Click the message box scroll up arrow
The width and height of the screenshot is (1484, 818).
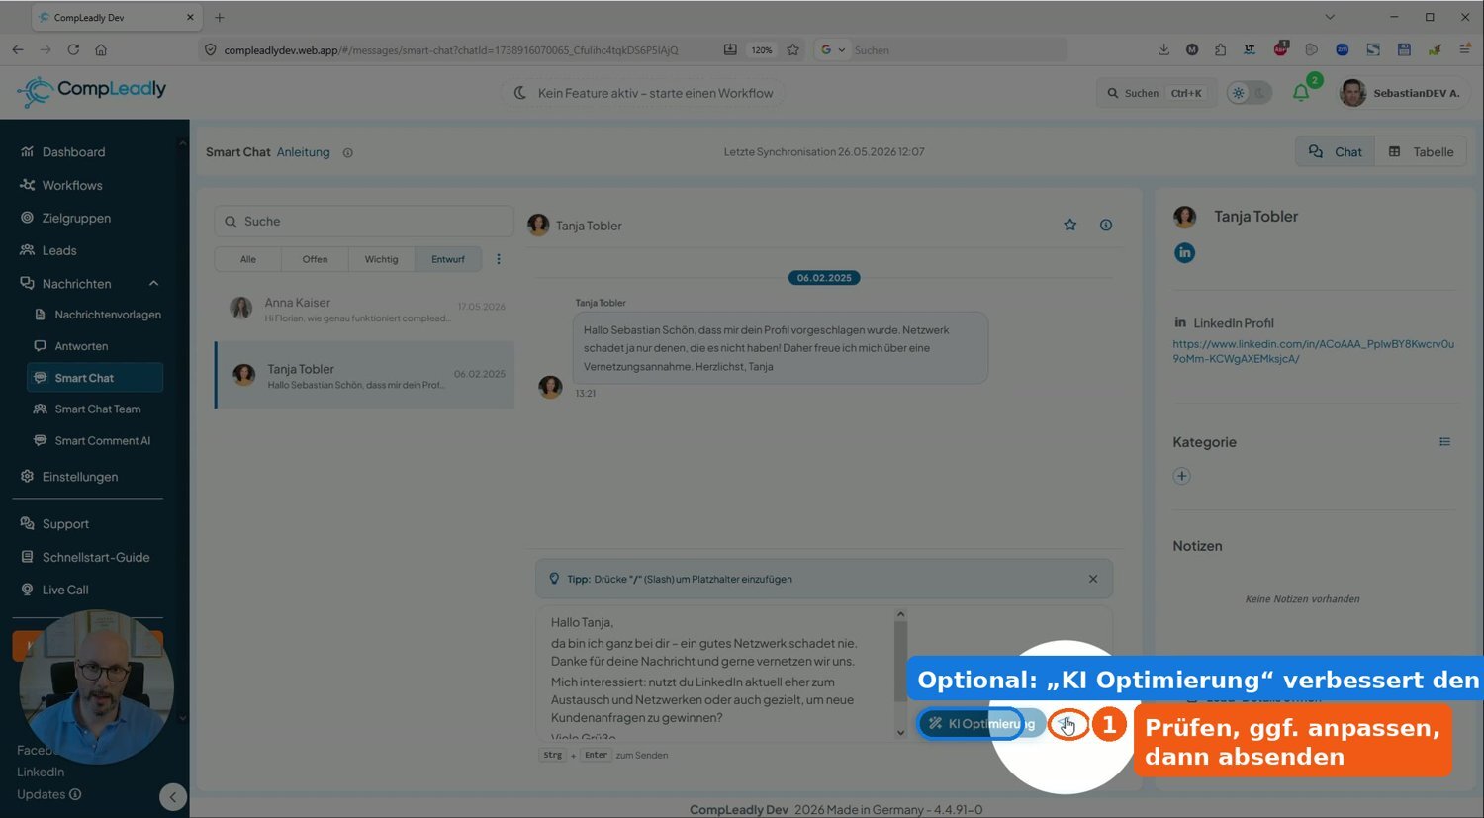point(900,614)
